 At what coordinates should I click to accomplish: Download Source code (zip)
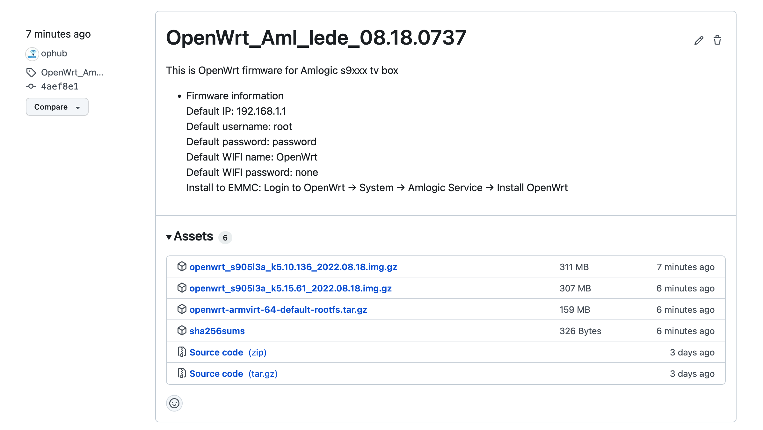[216, 352]
